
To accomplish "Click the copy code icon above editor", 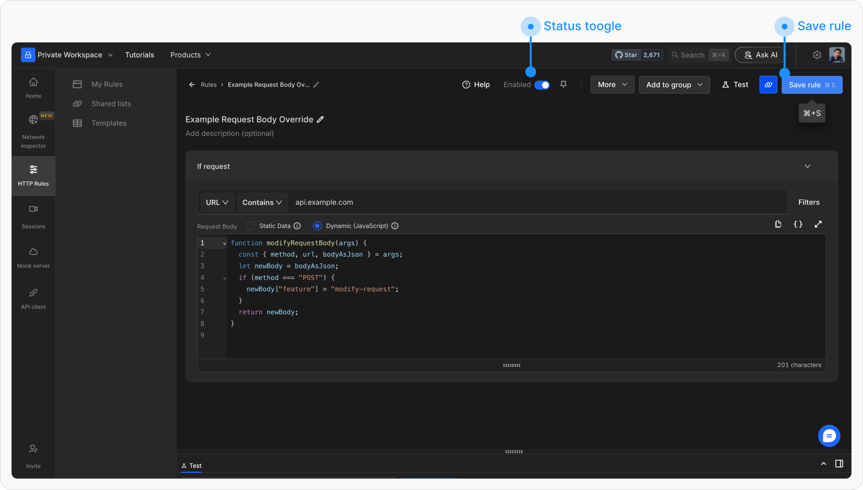I will click(x=778, y=225).
